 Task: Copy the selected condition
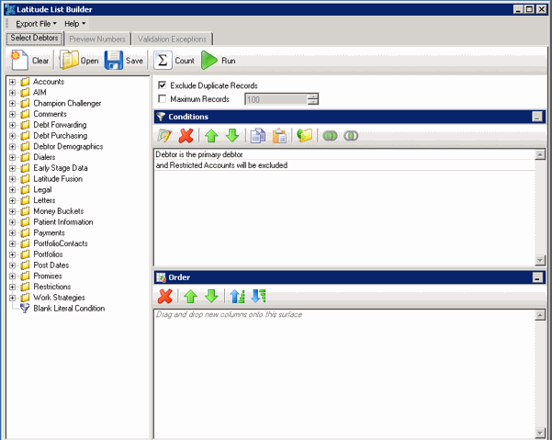[258, 136]
